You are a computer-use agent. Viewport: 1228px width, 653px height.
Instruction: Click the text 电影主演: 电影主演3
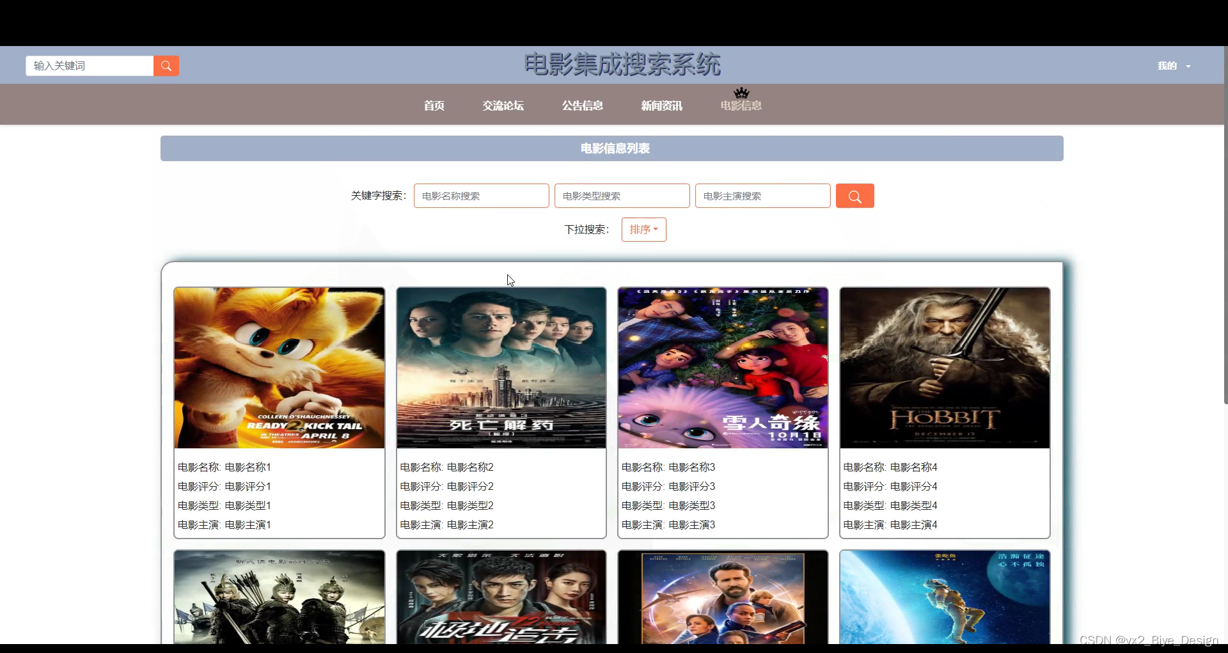point(668,525)
